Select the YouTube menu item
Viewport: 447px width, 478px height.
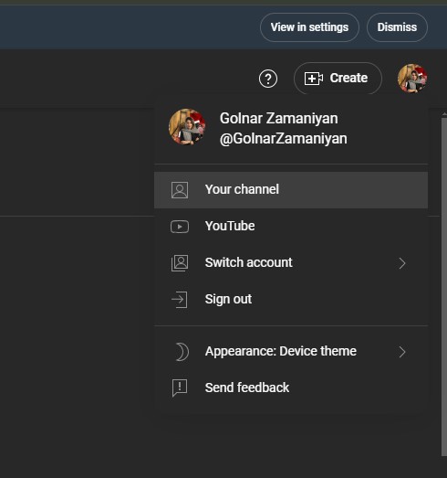[291, 227]
